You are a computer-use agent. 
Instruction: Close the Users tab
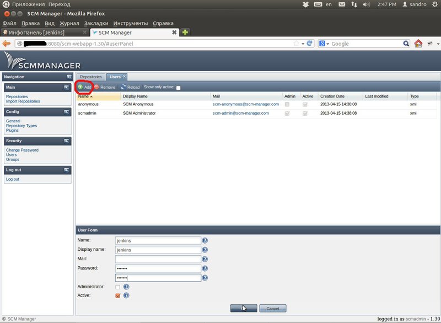pyautogui.click(x=124, y=76)
